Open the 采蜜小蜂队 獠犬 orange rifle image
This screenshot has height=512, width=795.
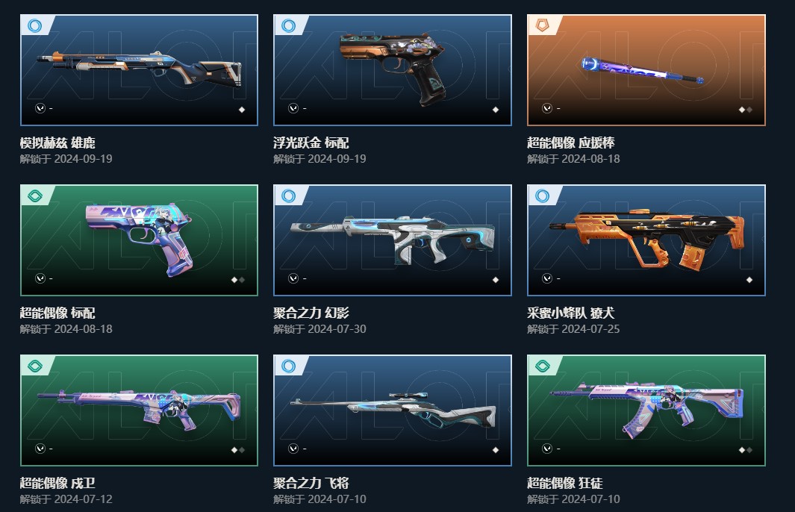pos(647,240)
